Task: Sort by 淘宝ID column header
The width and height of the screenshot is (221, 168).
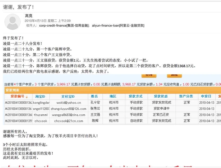Action: click(x=40, y=96)
